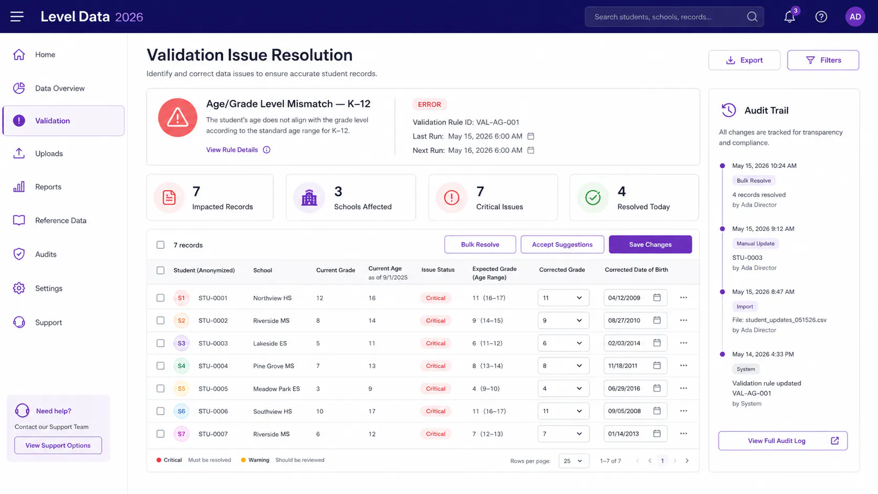
Task: Select the checkbox for STU-0001
Action: (x=161, y=298)
